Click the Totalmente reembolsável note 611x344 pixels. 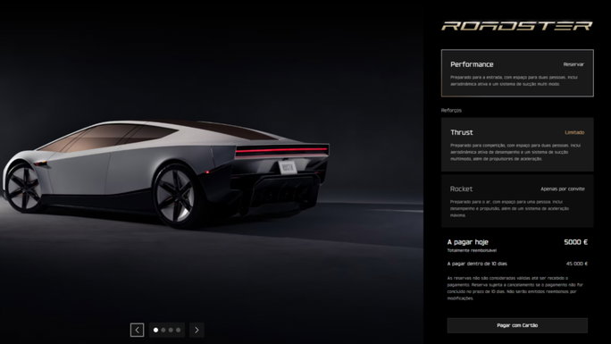[x=472, y=250]
